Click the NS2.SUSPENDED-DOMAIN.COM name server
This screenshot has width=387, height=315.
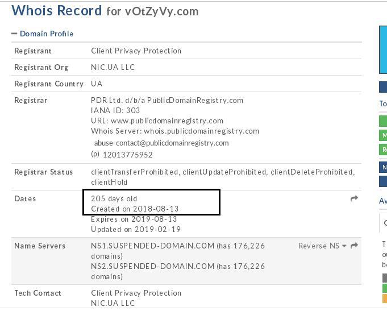pyautogui.click(x=152, y=266)
